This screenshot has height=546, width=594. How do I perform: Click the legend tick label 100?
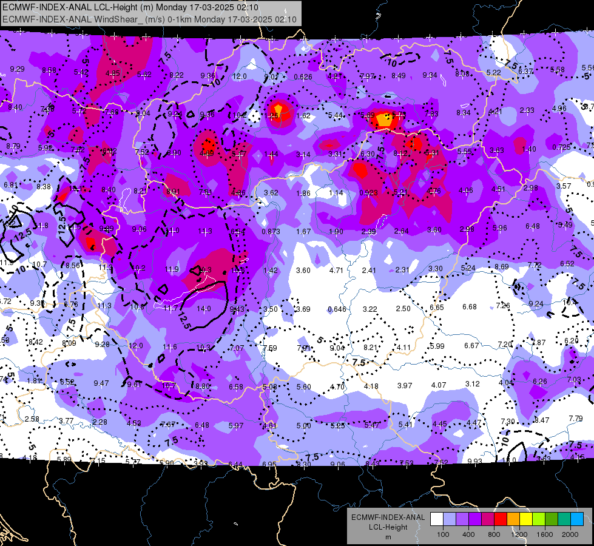coord(443,534)
